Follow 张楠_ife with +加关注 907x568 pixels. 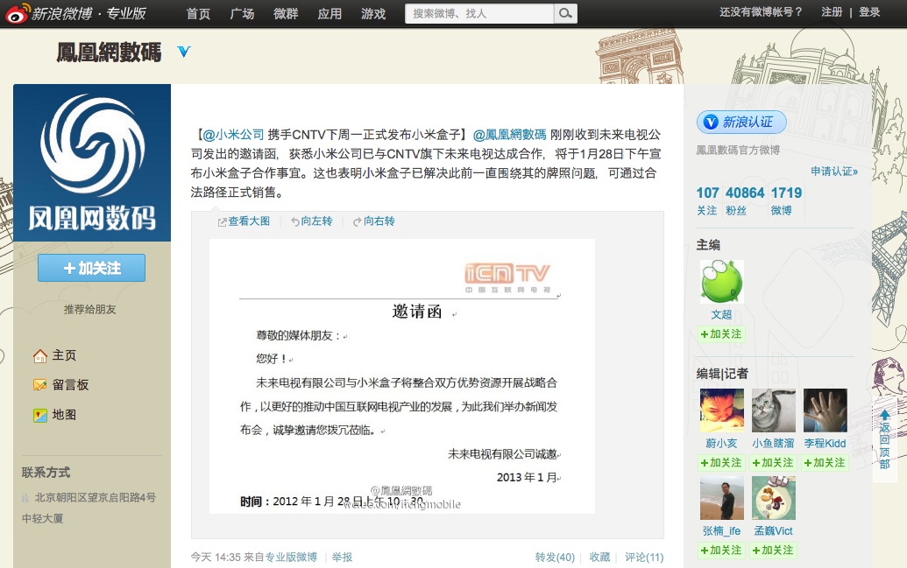click(721, 550)
